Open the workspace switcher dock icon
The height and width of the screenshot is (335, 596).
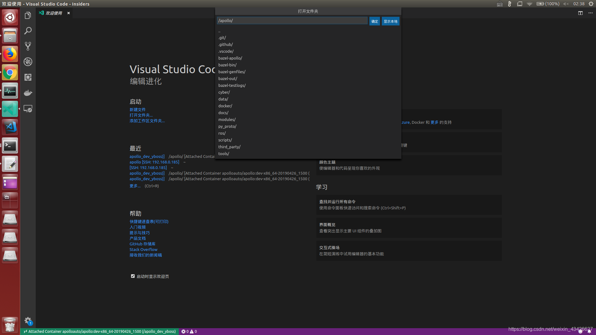tap(10, 200)
